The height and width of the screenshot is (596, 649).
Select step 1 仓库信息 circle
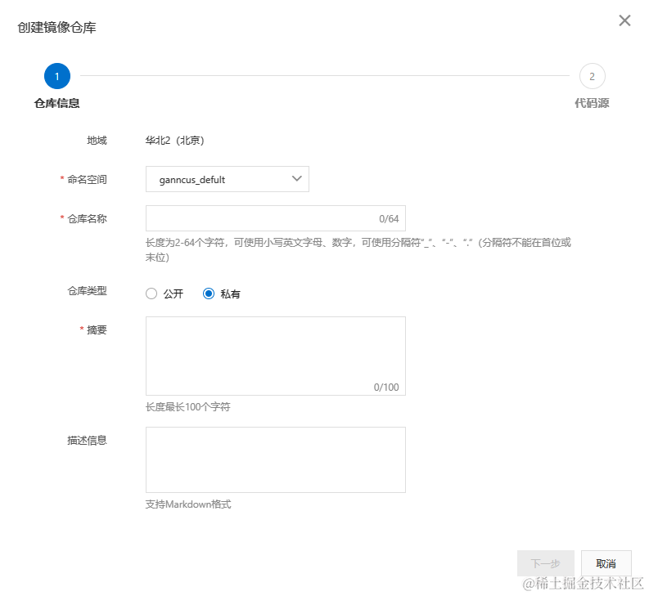tap(57, 76)
